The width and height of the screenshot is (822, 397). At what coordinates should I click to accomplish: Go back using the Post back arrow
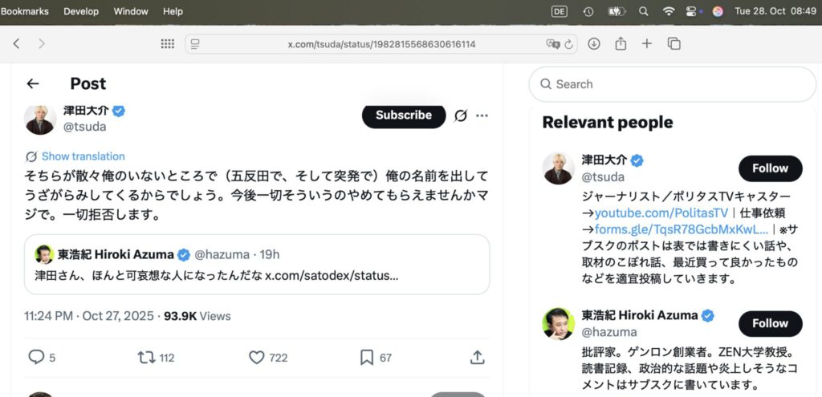[32, 83]
